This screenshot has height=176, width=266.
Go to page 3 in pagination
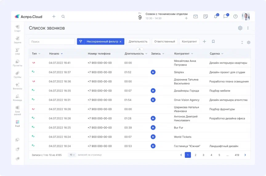click(204, 155)
